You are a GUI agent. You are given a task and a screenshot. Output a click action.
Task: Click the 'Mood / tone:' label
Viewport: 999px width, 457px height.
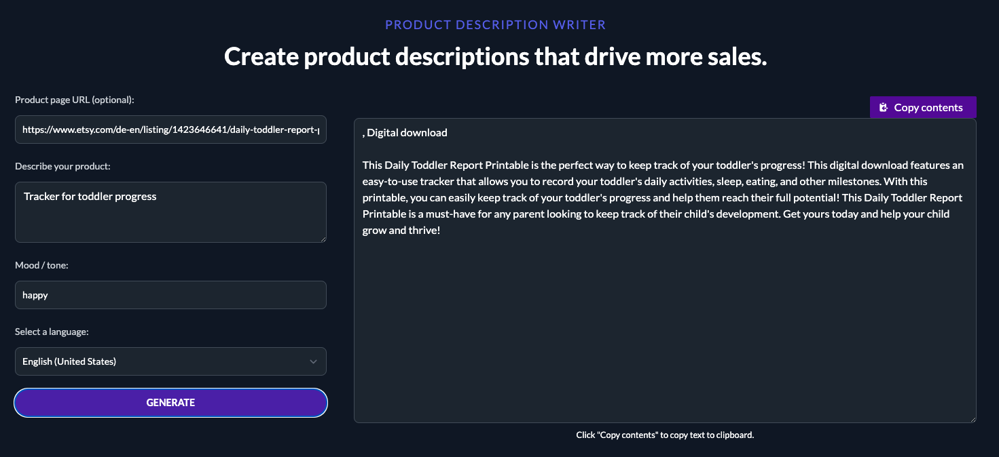tap(41, 265)
